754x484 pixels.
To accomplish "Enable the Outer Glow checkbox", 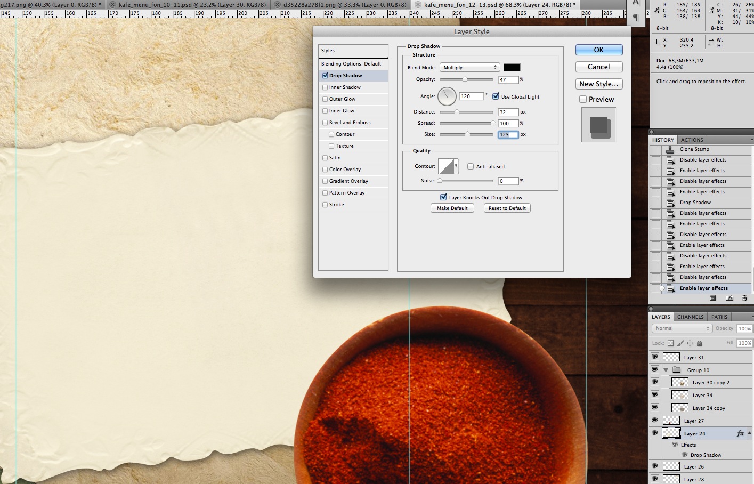I will (x=325, y=99).
